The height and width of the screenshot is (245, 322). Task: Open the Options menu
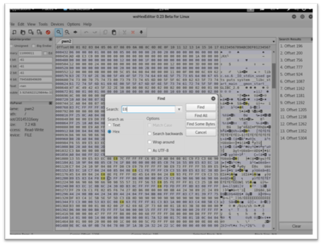[x=73, y=24]
